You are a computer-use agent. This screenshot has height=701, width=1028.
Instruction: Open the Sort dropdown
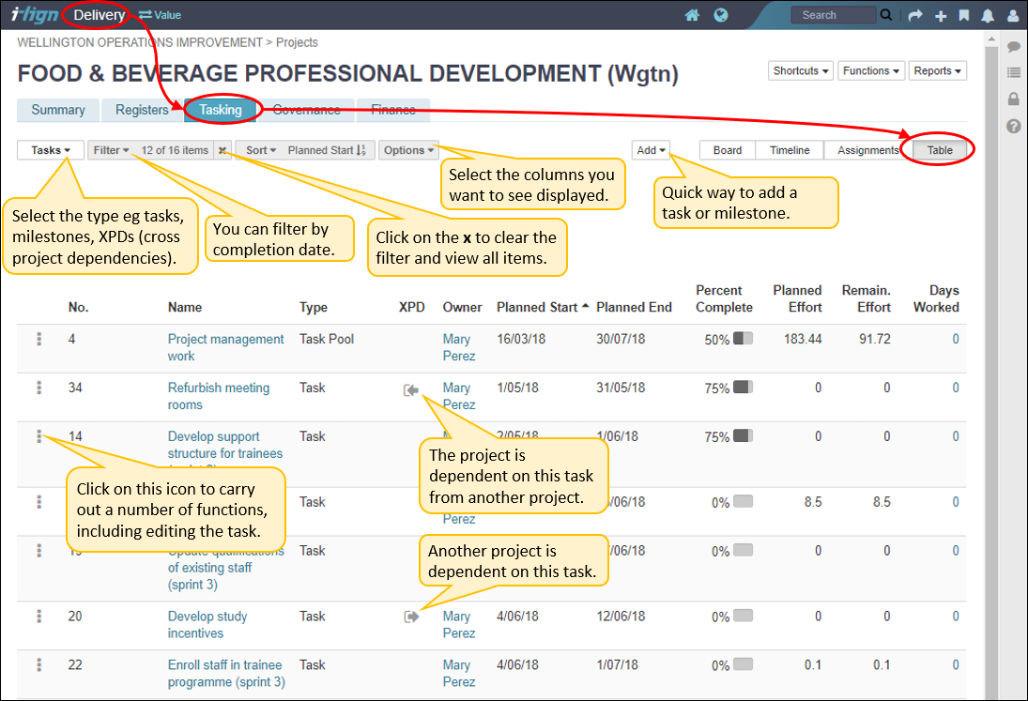point(261,150)
